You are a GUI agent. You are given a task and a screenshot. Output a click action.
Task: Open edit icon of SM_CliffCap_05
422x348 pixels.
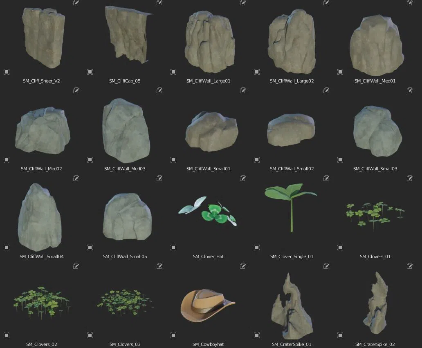coord(159,3)
